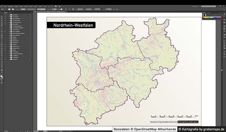Select the Zoom magnifier tool
Screen dimensions: 226x132
[2, 72]
